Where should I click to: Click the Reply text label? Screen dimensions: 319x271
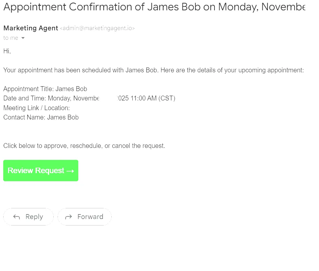34,217
